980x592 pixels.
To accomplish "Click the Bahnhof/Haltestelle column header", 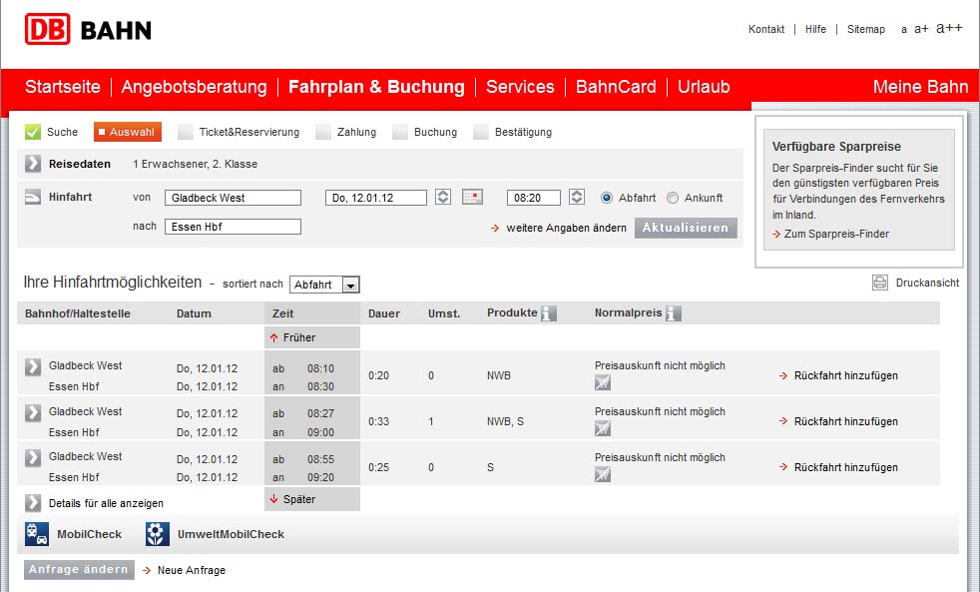I will click(78, 313).
